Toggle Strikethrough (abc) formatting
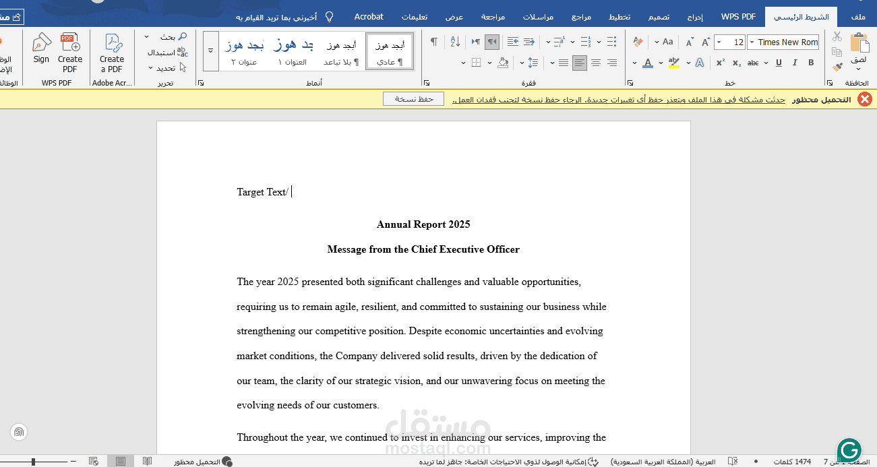 pyautogui.click(x=754, y=63)
